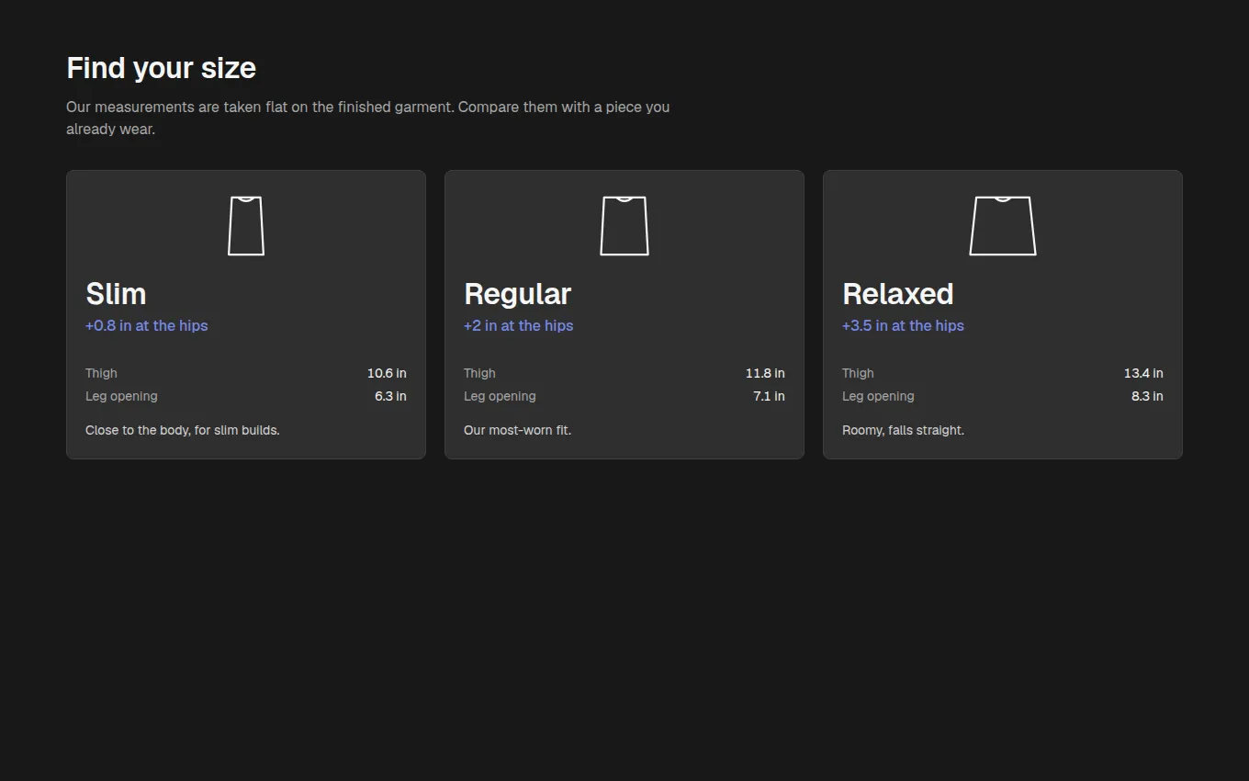1249x781 pixels.
Task: Click the Thigh value 11.8 in
Action: (x=765, y=373)
